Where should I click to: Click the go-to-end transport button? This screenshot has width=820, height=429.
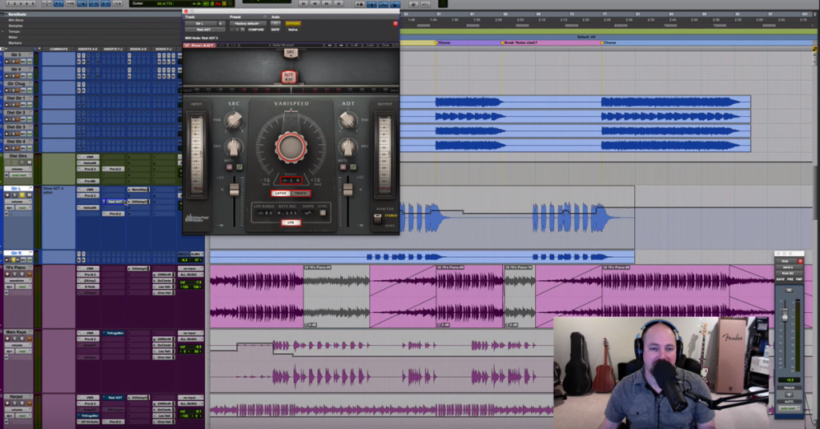click(339, 4)
